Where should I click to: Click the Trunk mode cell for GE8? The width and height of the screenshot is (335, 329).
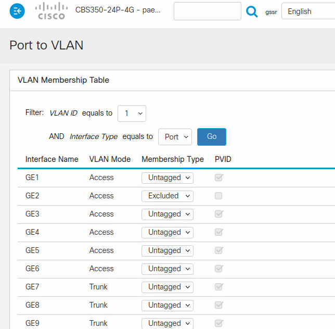coord(98,305)
